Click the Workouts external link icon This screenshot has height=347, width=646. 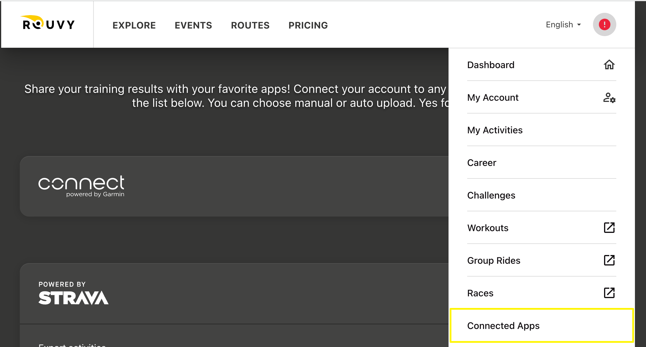coord(609,228)
